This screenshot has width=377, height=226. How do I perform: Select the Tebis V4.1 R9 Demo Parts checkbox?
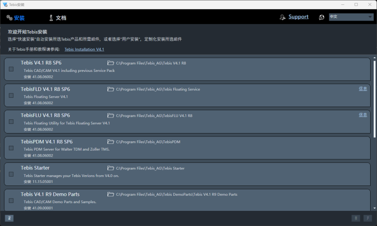coord(11,201)
